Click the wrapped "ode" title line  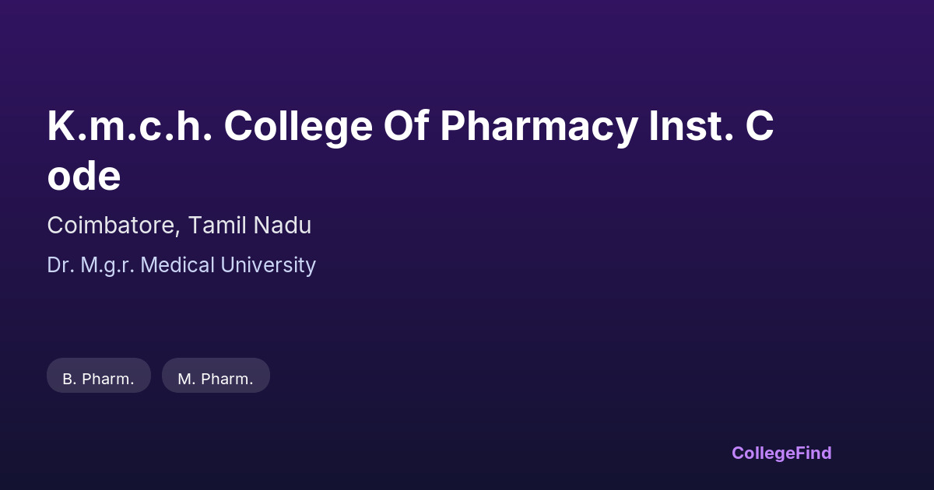(x=84, y=177)
